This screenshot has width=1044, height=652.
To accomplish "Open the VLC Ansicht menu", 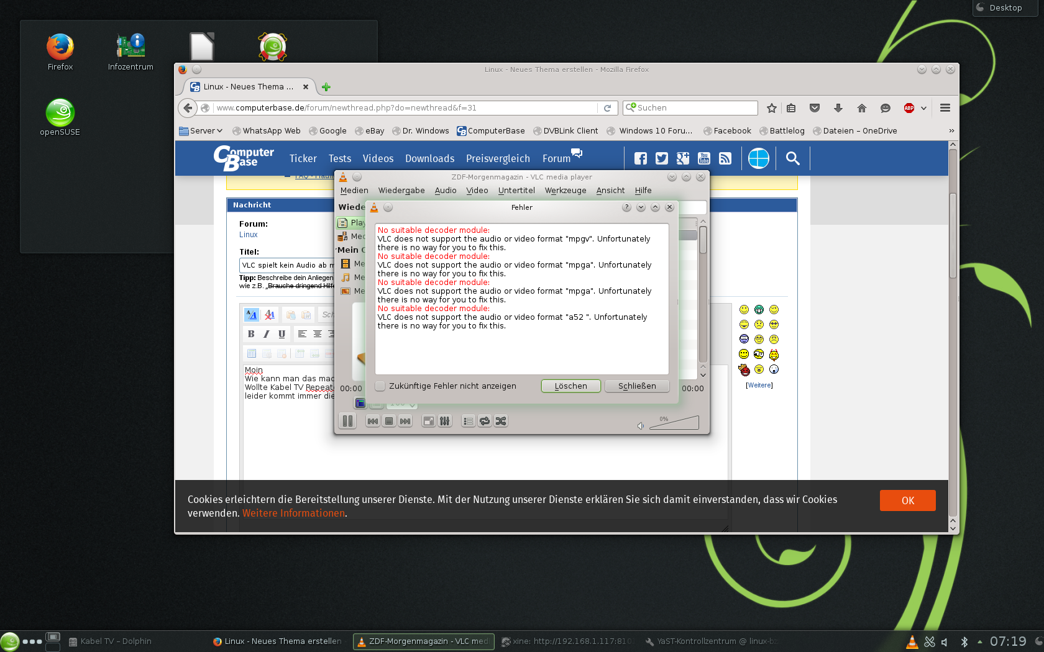I will [610, 191].
